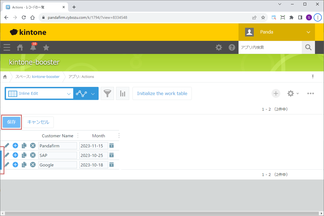Open the filter funnel icon
The image size is (324, 216).
[x=107, y=93]
